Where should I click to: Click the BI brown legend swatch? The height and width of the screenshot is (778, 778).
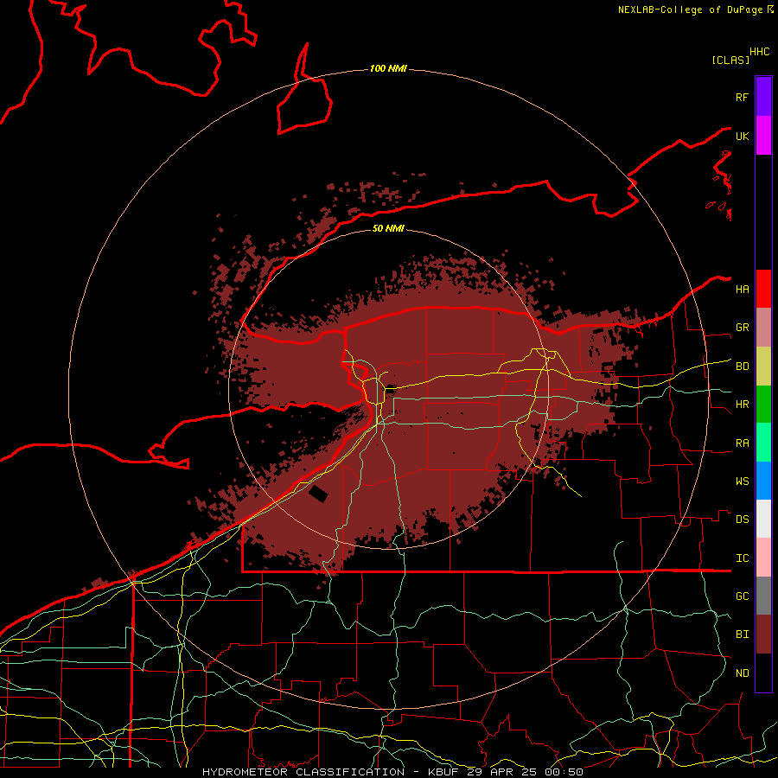tap(763, 635)
